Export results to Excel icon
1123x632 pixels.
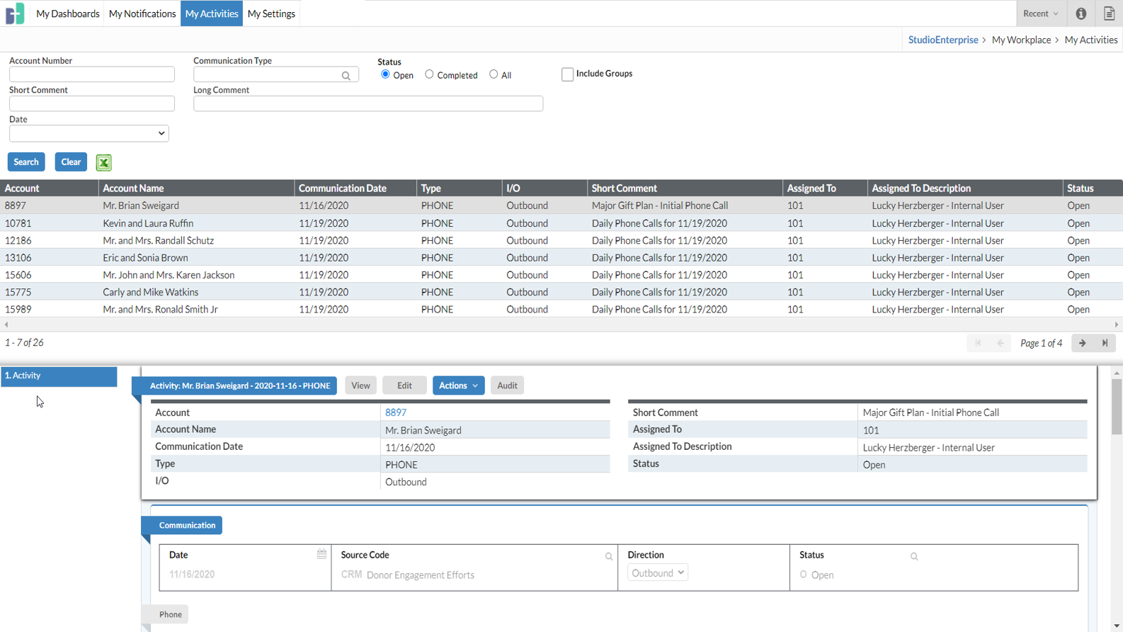click(x=104, y=162)
